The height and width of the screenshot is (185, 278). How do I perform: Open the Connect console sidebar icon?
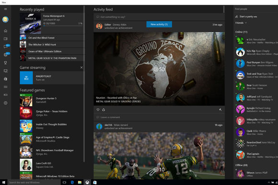(5, 95)
